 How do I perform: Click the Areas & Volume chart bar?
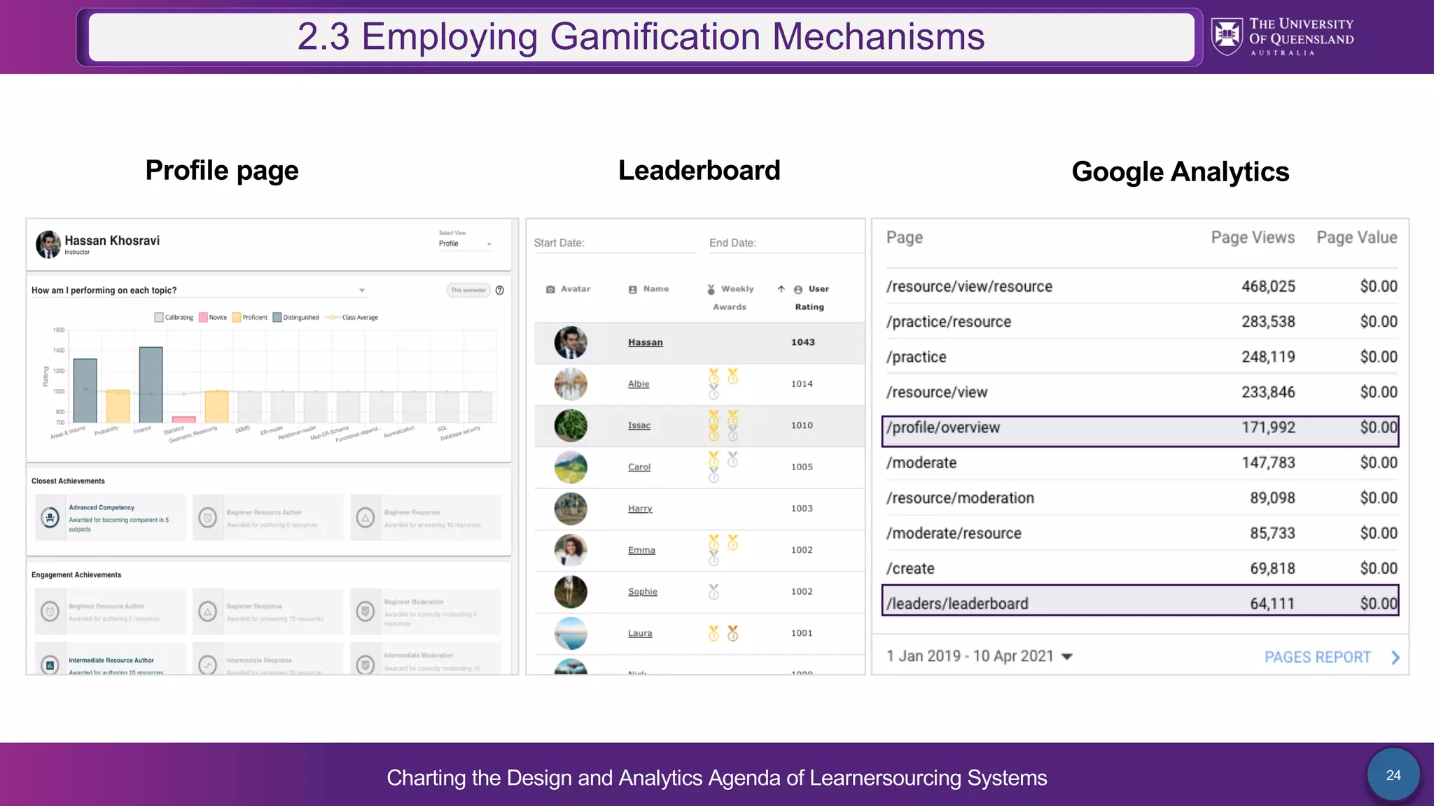(85, 390)
